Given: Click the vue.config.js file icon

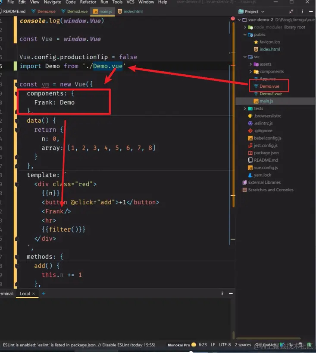Looking at the screenshot, I should tap(250, 168).
